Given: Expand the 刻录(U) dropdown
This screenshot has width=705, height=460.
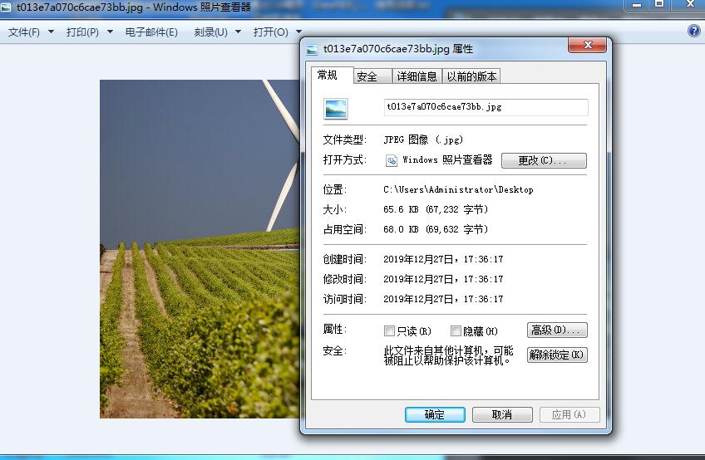Looking at the screenshot, I should [x=217, y=32].
